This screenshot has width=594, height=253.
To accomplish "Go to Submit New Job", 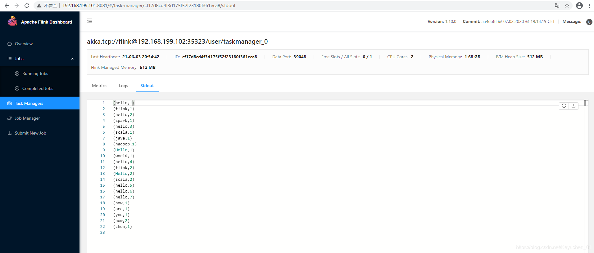I will point(40,133).
